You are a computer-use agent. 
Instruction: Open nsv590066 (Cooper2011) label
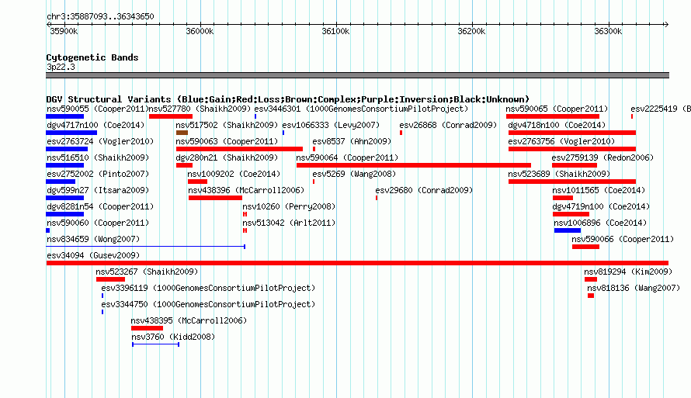pyautogui.click(x=623, y=239)
